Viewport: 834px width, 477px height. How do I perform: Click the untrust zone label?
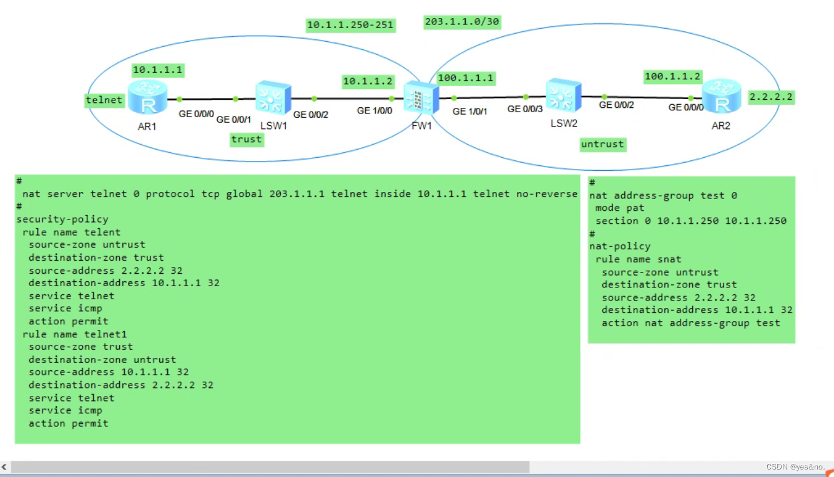602,144
